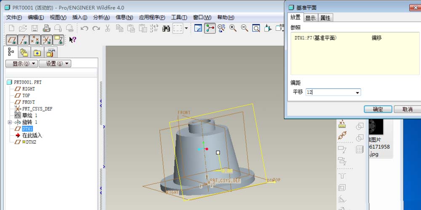Expand the 旋转 1 tree node

10,122
